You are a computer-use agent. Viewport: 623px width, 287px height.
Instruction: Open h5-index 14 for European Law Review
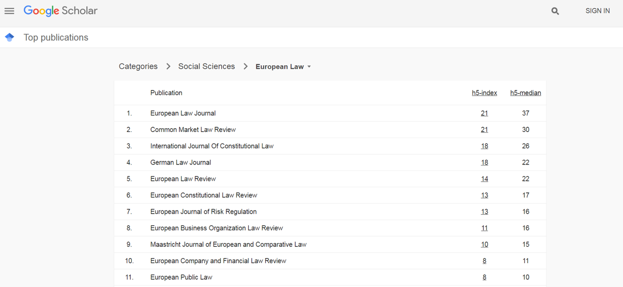pos(484,179)
